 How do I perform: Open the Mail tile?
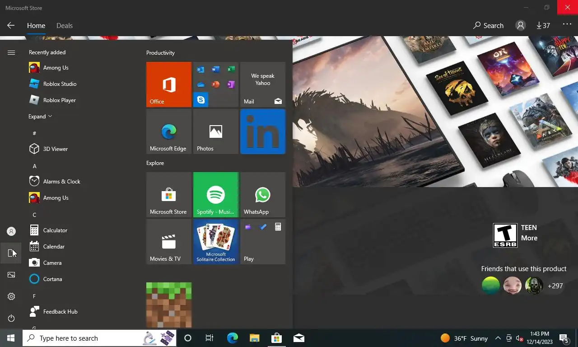tap(263, 84)
